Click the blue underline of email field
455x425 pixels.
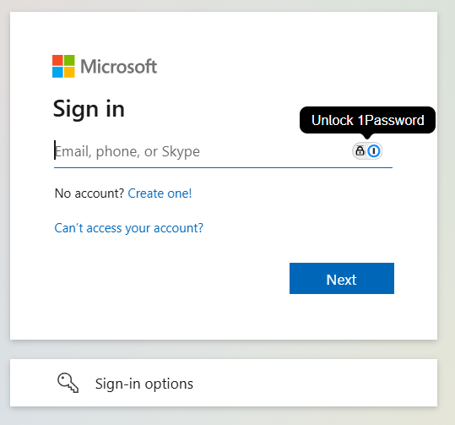click(223, 167)
